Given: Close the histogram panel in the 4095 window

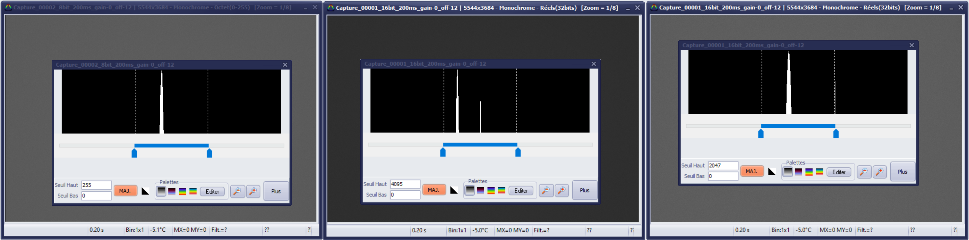Looking at the screenshot, I should pyautogui.click(x=594, y=64).
